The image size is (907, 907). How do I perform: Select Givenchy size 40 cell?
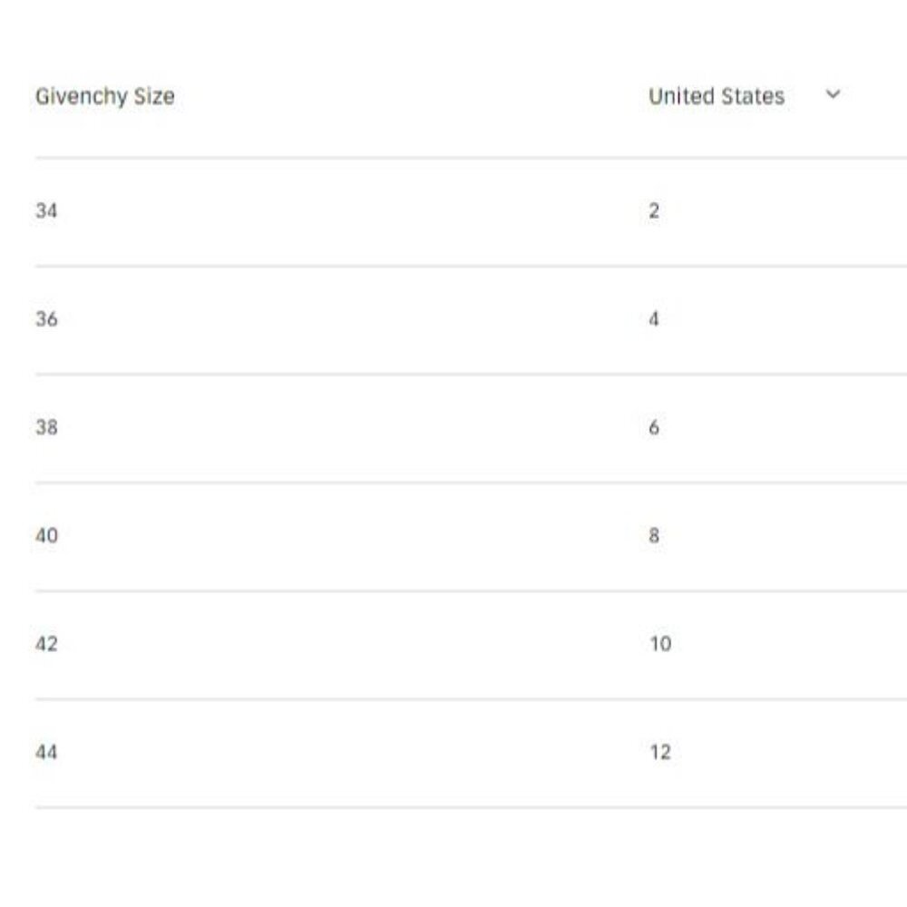[x=46, y=535]
